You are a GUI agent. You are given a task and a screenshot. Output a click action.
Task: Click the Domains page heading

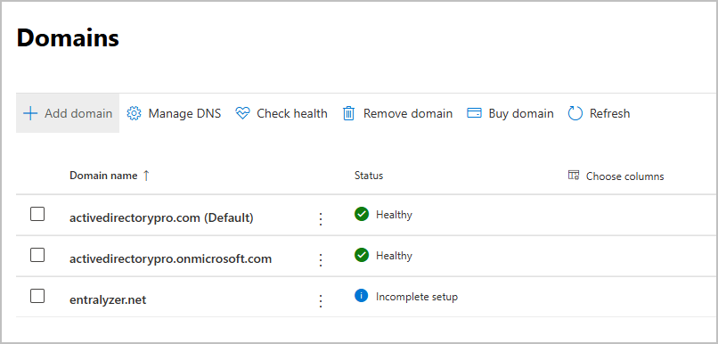(x=68, y=38)
